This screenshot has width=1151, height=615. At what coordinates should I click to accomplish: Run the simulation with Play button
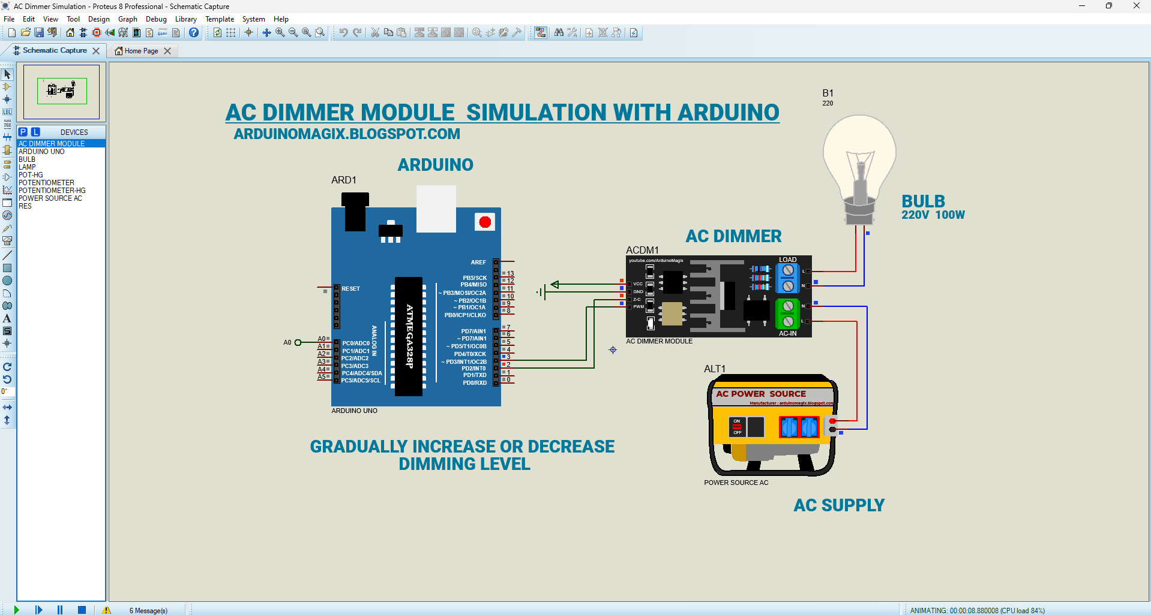click(16, 610)
